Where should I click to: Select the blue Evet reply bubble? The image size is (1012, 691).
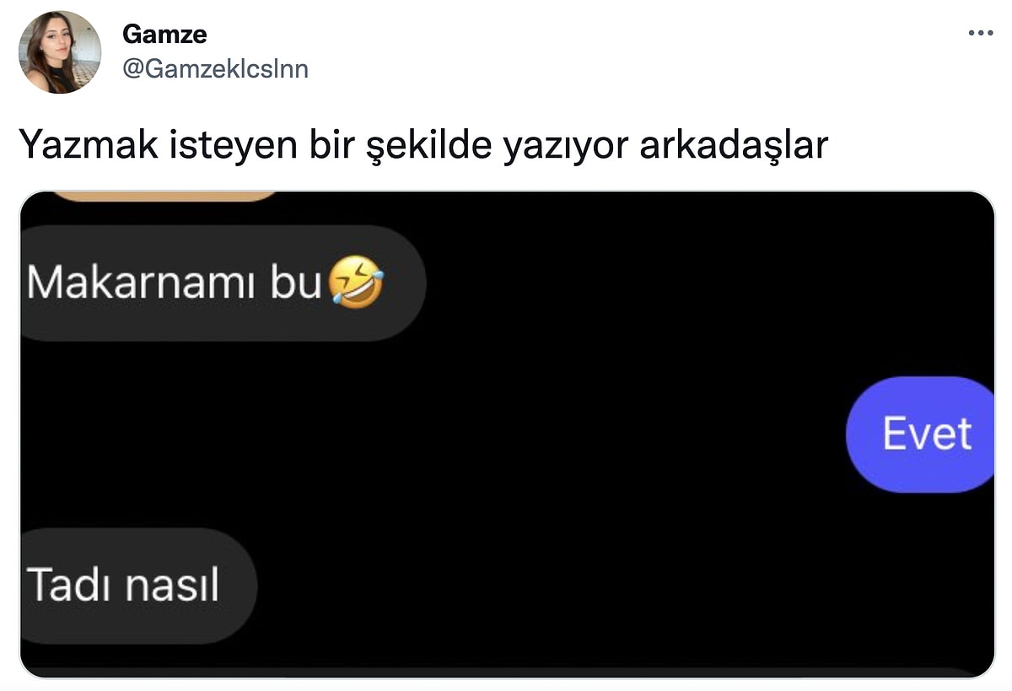[920, 435]
